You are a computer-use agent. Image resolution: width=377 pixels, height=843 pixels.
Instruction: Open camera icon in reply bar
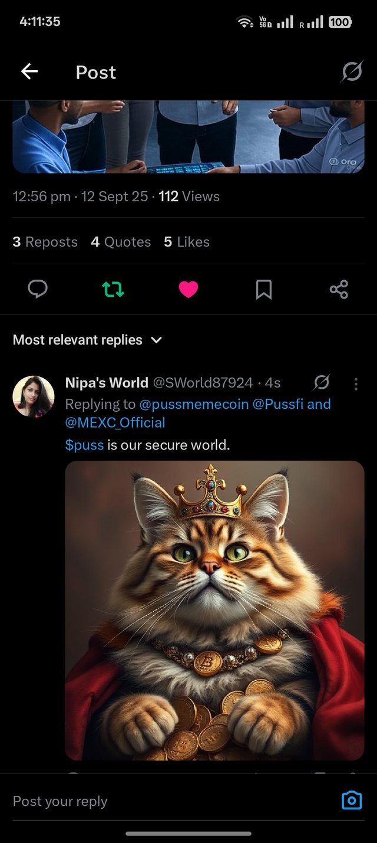[352, 801]
